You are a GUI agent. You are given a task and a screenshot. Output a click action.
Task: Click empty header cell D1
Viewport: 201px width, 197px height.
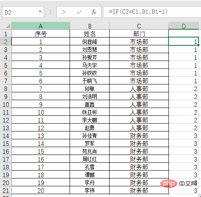[184, 33]
